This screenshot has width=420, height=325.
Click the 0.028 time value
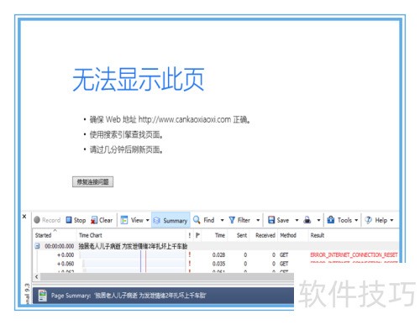click(218, 254)
